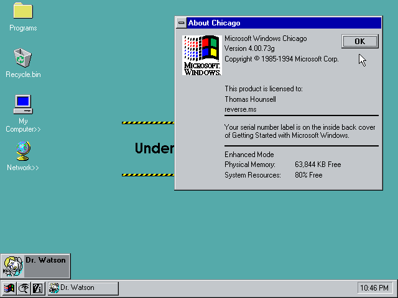Image resolution: width=398 pixels, height=298 pixels.
Task: Click OK to dismiss About Chicago
Action: (360, 42)
